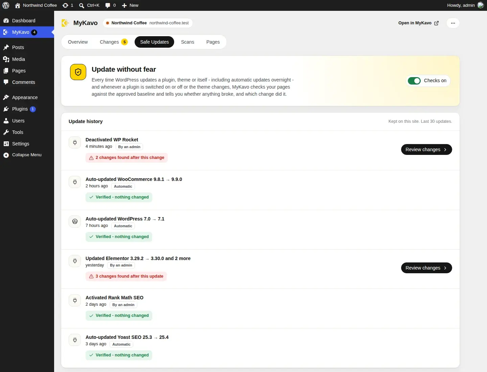Click the MyKavo logo icon
Image resolution: width=487 pixels, height=372 pixels.
pyautogui.click(x=65, y=23)
